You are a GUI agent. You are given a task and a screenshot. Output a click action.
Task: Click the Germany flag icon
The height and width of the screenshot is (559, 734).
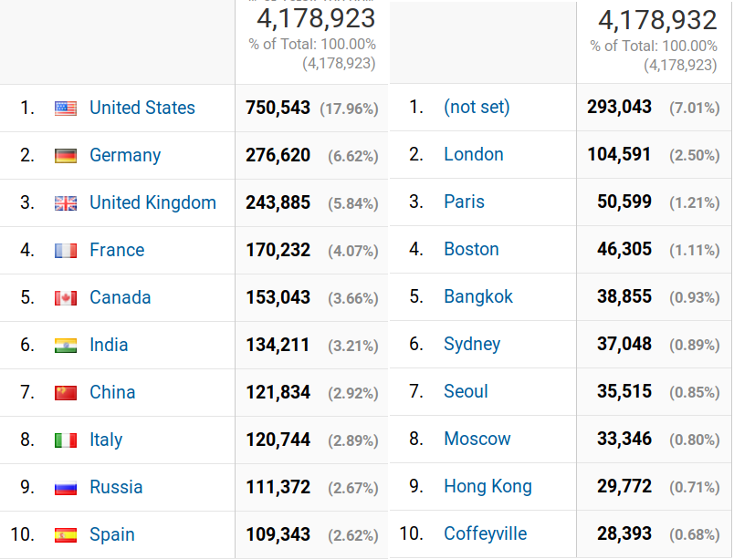click(66, 156)
